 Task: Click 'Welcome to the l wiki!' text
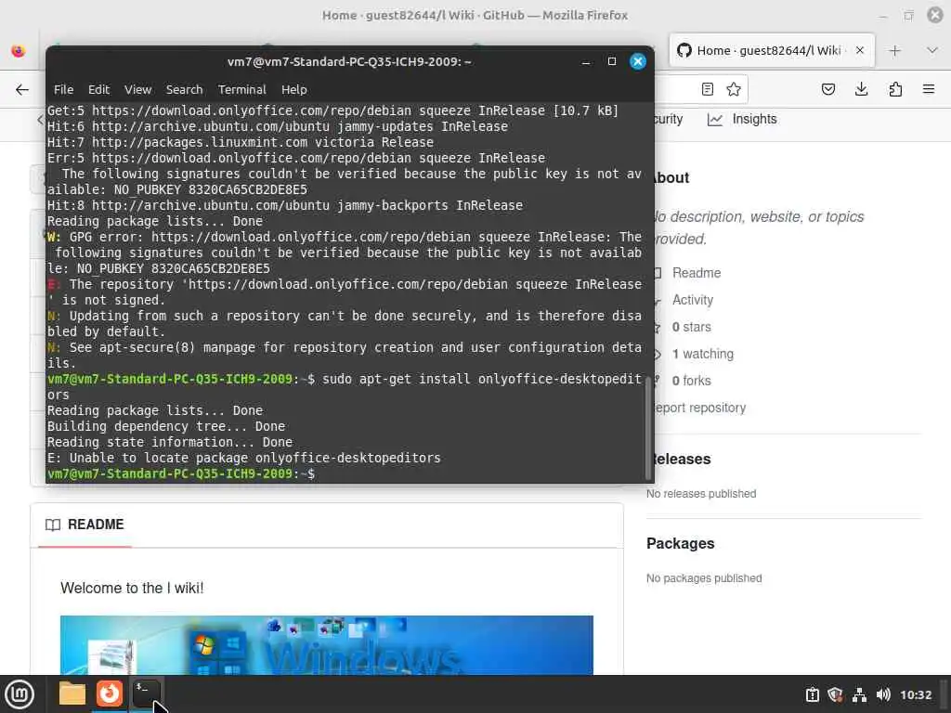click(x=132, y=588)
